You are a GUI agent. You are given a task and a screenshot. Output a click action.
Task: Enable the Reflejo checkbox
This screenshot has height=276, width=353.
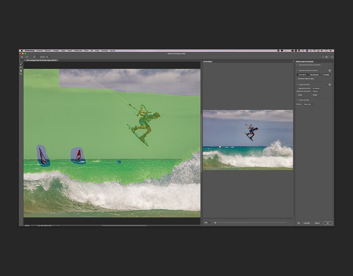312,95
